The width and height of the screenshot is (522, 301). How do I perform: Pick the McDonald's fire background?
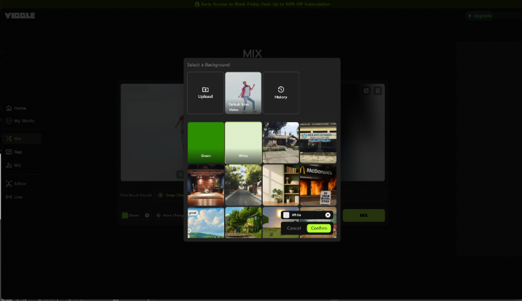pyautogui.click(x=318, y=184)
